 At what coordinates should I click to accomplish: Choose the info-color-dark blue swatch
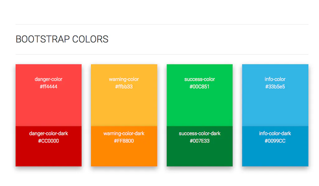click(275, 146)
